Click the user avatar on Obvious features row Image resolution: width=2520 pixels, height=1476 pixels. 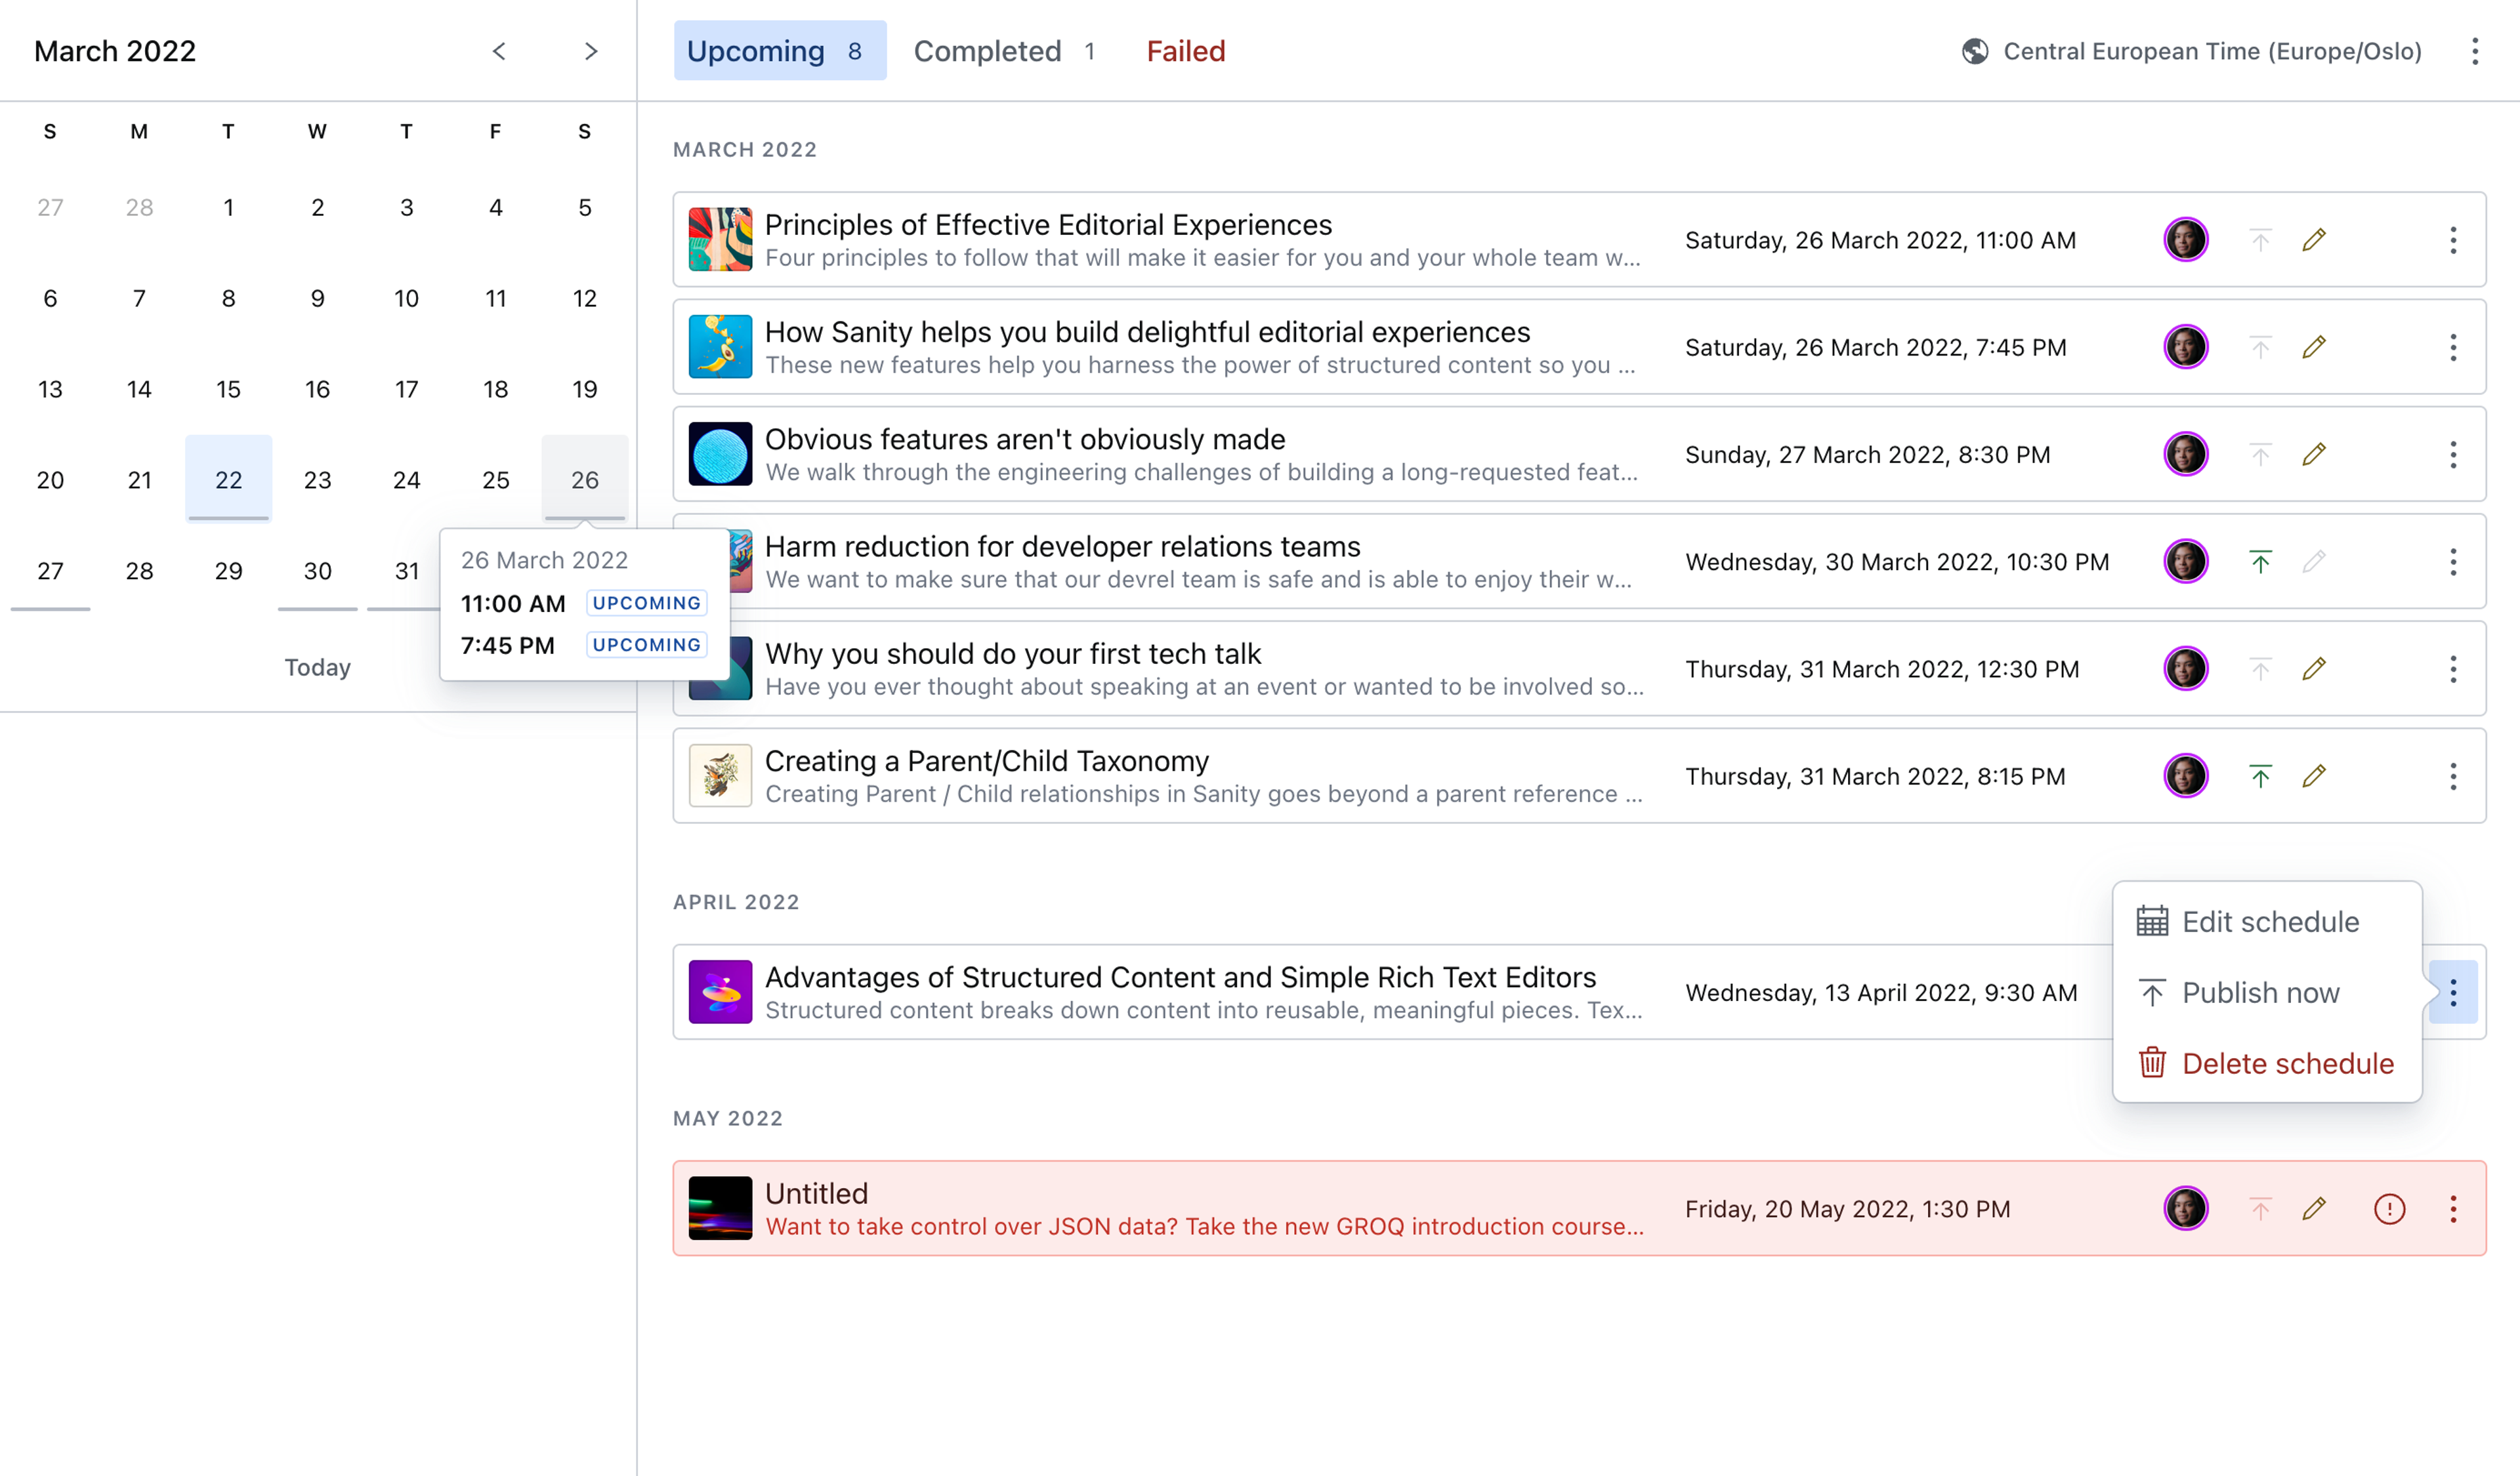(x=2185, y=455)
